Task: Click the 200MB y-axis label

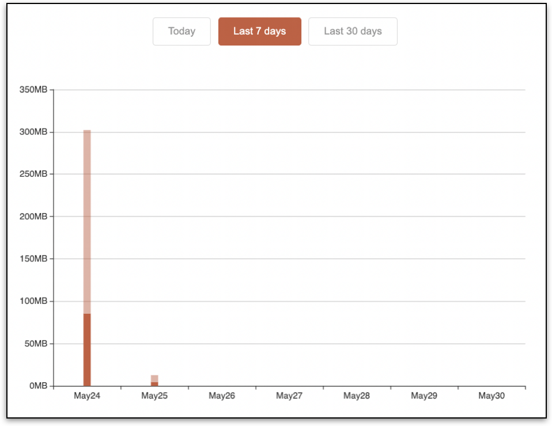Action: tap(33, 216)
